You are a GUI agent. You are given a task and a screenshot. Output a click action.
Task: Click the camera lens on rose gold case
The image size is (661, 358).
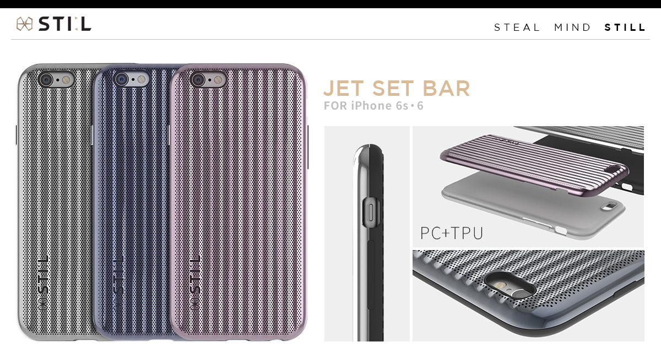tap(199, 79)
